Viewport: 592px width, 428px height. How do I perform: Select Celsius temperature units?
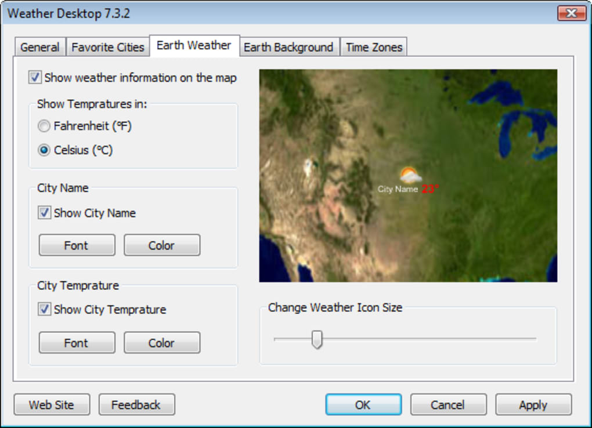click(43, 150)
